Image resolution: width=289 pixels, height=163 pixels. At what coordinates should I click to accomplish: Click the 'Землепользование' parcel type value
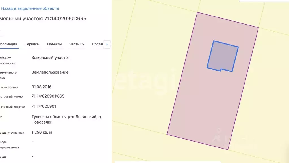click(50, 72)
